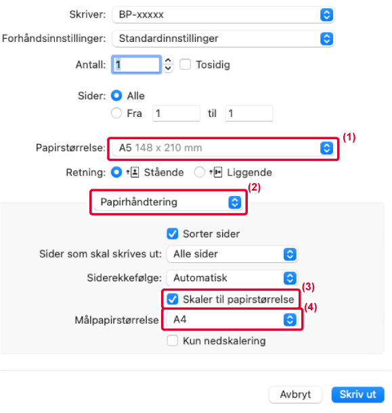Screen dimensions: 392x413
Task: Enable the Kun nedskalering checkbox
Action: coord(173,341)
